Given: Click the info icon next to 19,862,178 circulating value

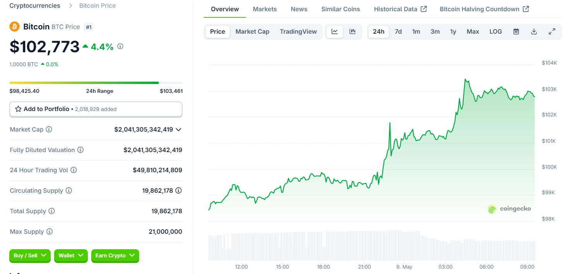Looking at the screenshot, I should [179, 190].
